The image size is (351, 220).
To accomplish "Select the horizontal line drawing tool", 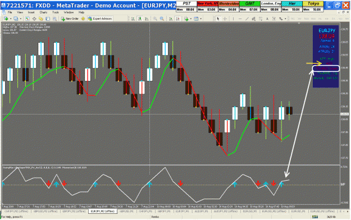I will click(240, 19).
